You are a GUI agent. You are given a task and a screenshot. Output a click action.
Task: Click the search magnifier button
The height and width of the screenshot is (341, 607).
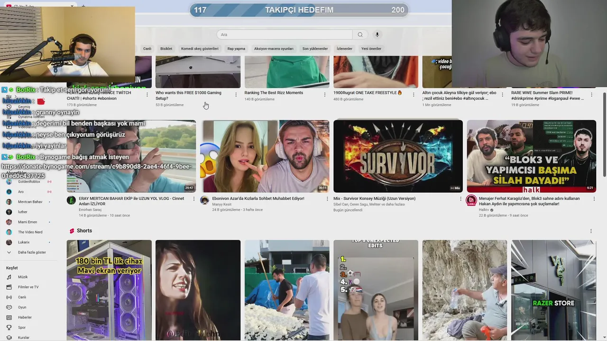(360, 35)
